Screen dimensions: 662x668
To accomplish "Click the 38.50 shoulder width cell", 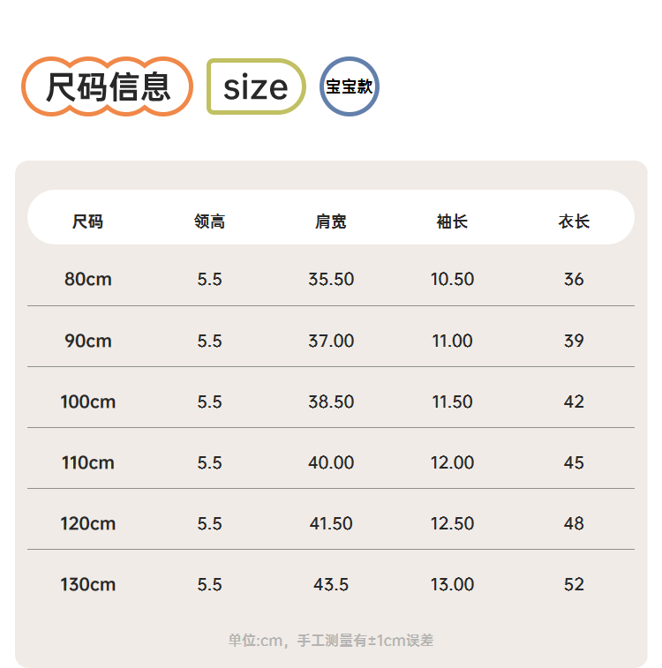I will pyautogui.click(x=331, y=402).
